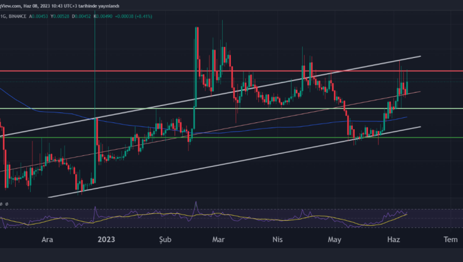Click the '2023' year label on time axis
Screen dimensions: 463x262
coord(106,240)
